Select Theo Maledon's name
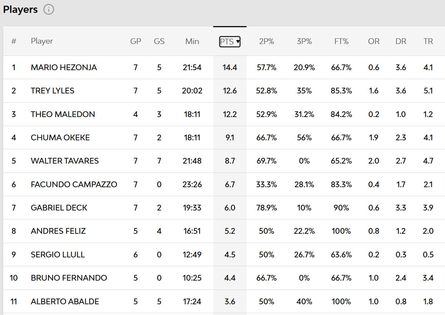 point(63,115)
